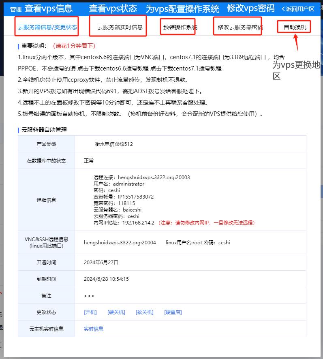Click the 开通时间 row label
This screenshot has width=323, height=359.
[46, 263]
